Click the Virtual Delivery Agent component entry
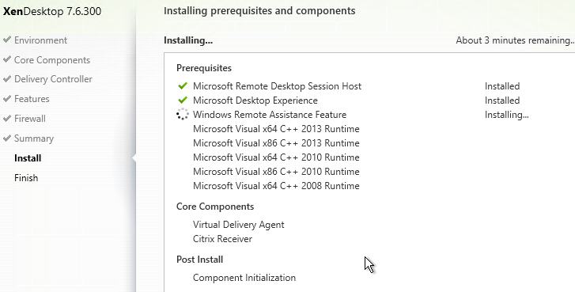Viewport: 575px width, 292px height. 239,225
